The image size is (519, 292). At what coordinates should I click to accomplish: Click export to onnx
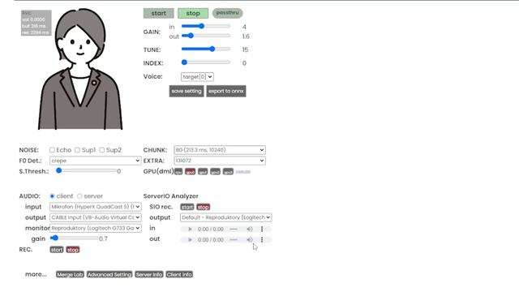(226, 91)
